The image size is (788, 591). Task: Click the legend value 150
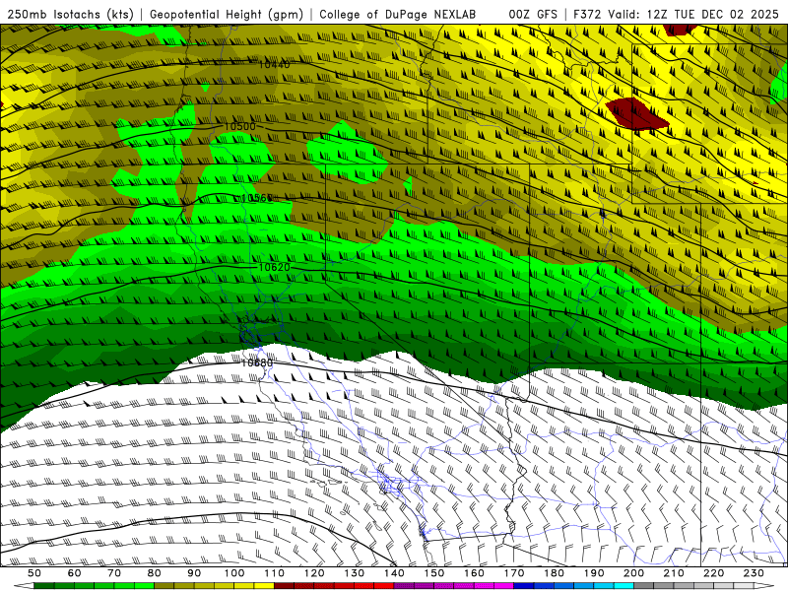[x=434, y=573]
